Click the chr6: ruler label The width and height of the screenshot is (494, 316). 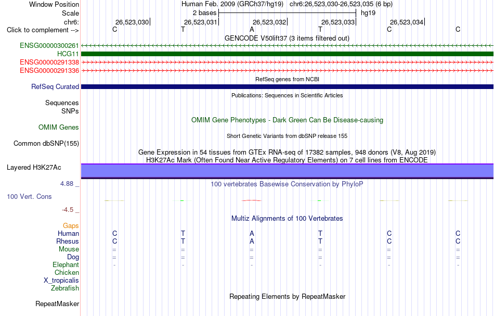tap(71, 22)
